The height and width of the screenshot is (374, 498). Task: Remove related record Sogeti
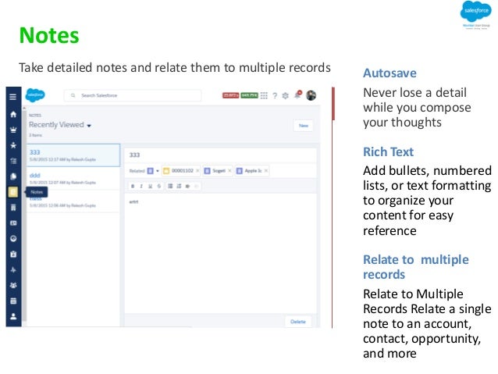[229, 171]
